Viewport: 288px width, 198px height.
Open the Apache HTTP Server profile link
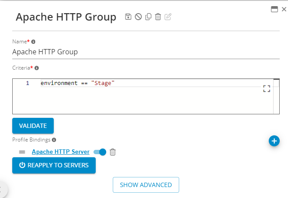coord(60,152)
